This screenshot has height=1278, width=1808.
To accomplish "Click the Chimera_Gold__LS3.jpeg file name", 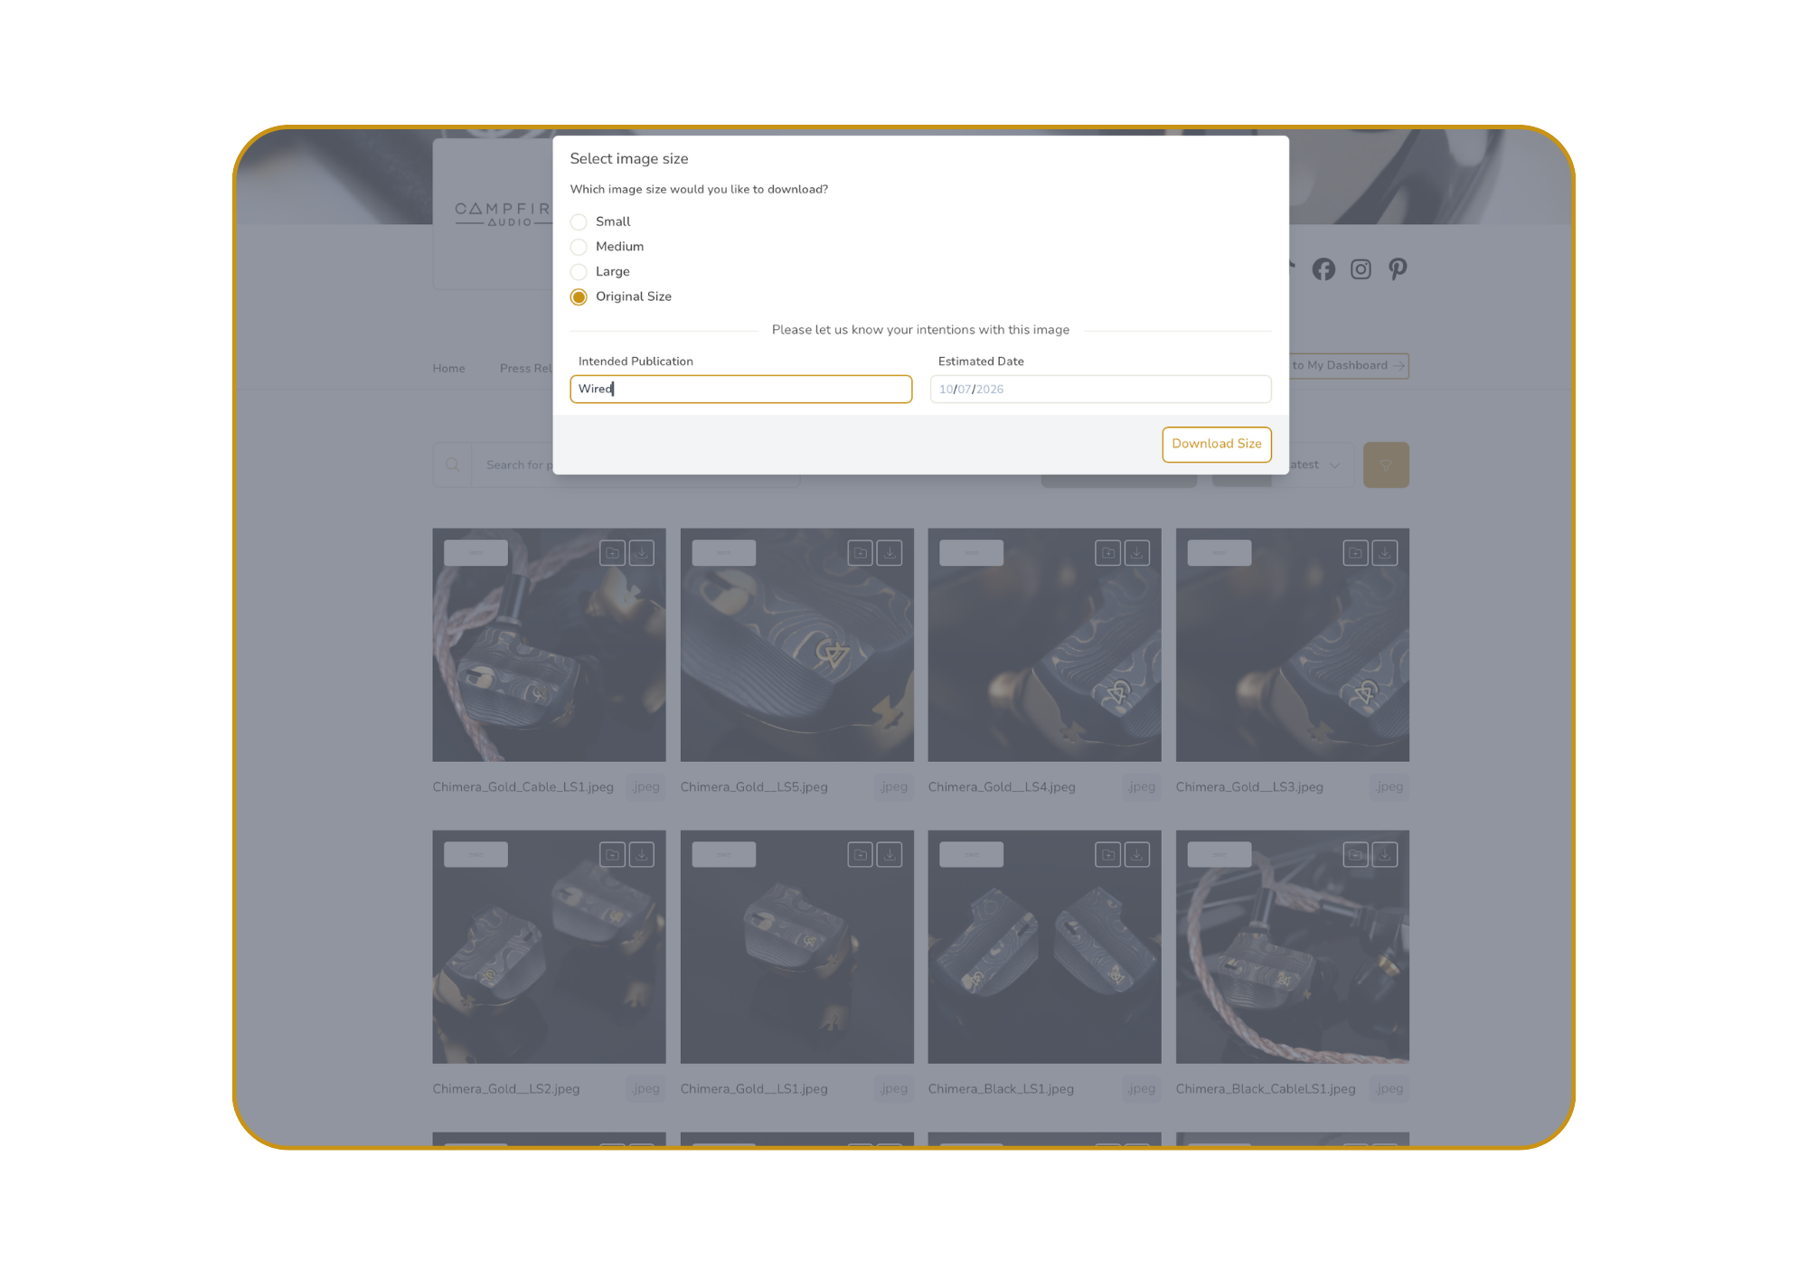I will 1249,787.
